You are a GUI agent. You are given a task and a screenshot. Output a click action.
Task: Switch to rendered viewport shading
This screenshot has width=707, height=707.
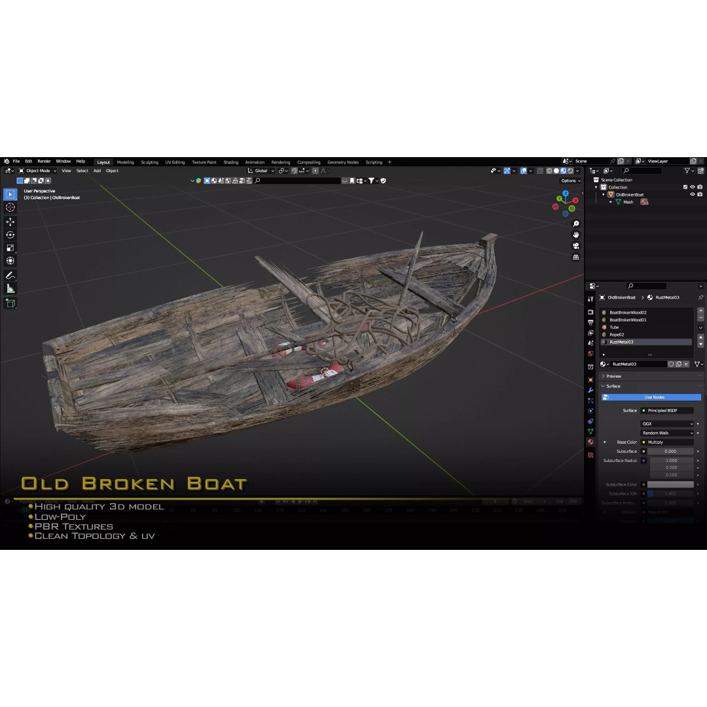point(570,171)
